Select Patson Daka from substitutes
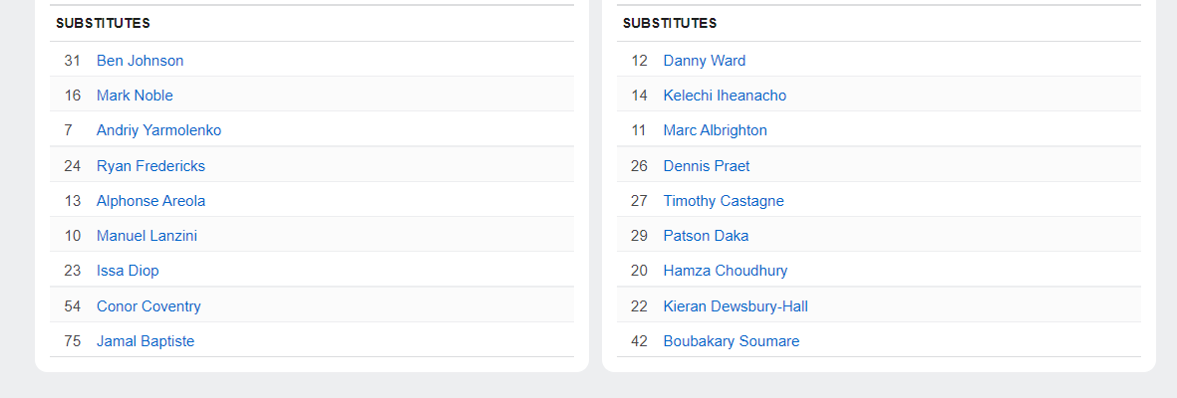The width and height of the screenshot is (1177, 398). 706,236
